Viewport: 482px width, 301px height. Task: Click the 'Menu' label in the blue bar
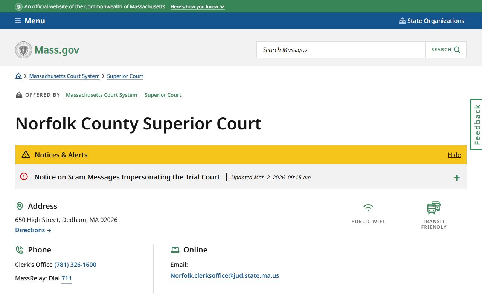35,21
